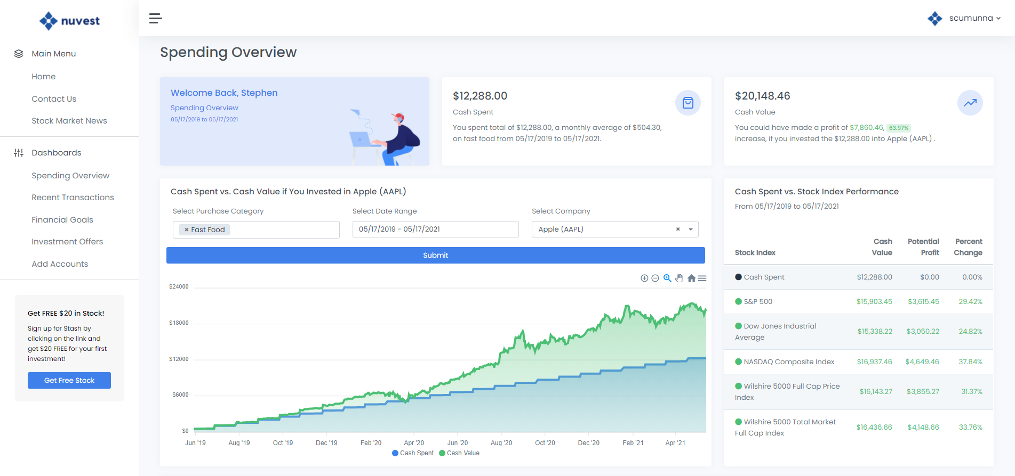Reset chart zoom with home icon
Screen dimensions: 1015x476
click(x=691, y=278)
